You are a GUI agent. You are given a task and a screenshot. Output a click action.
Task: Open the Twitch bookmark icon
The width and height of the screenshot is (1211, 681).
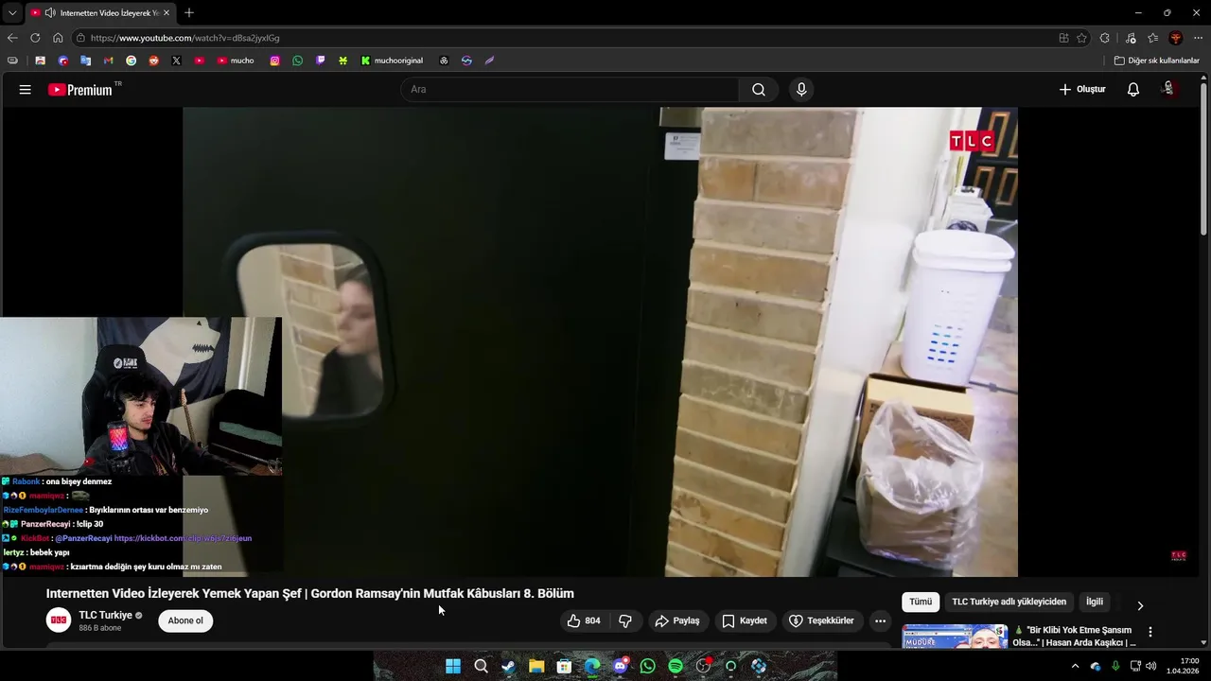pyautogui.click(x=321, y=61)
